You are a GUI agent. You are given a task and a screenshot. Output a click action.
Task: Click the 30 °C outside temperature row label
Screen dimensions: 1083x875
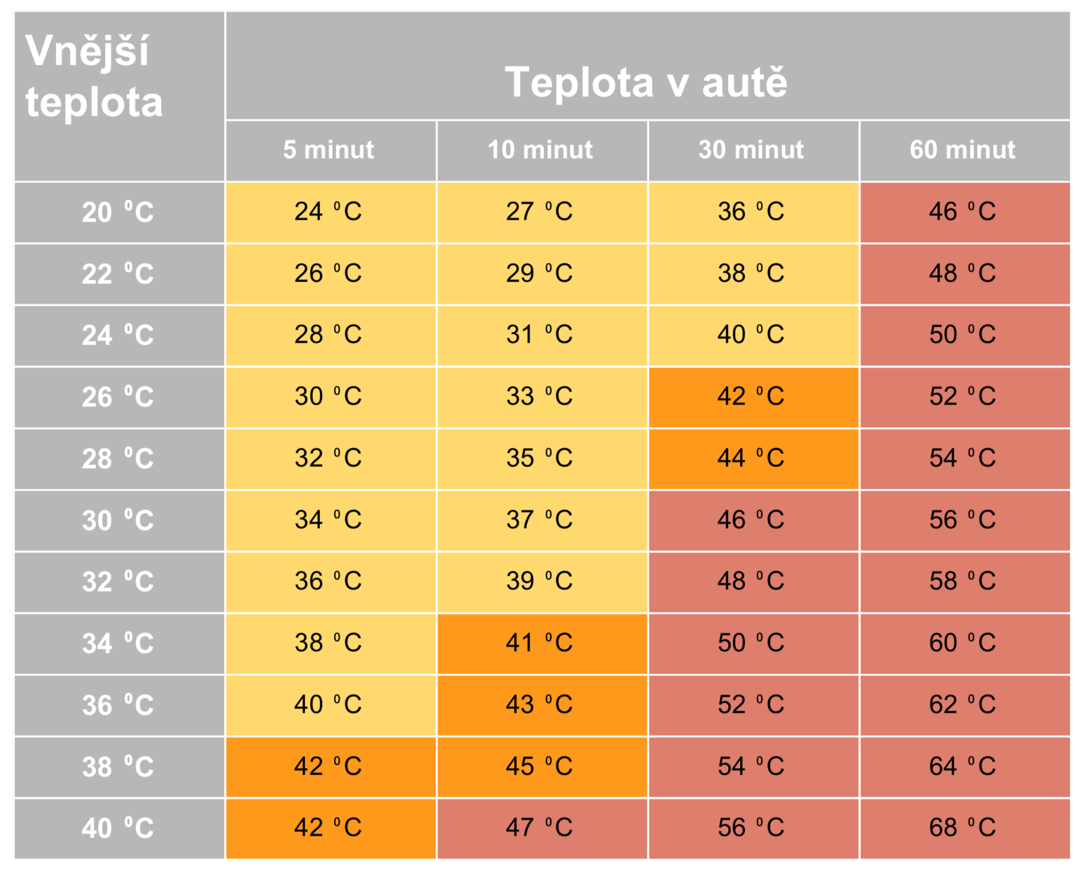click(x=119, y=521)
